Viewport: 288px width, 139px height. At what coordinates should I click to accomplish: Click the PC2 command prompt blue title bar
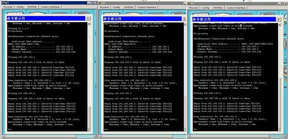(143, 19)
